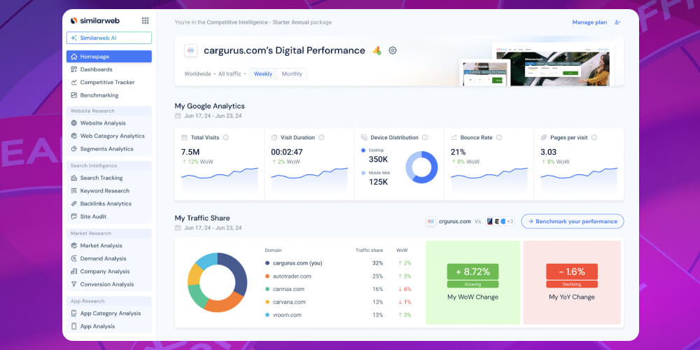Click the − 1.6% YoY Change badge
700x350 pixels.
(572, 272)
